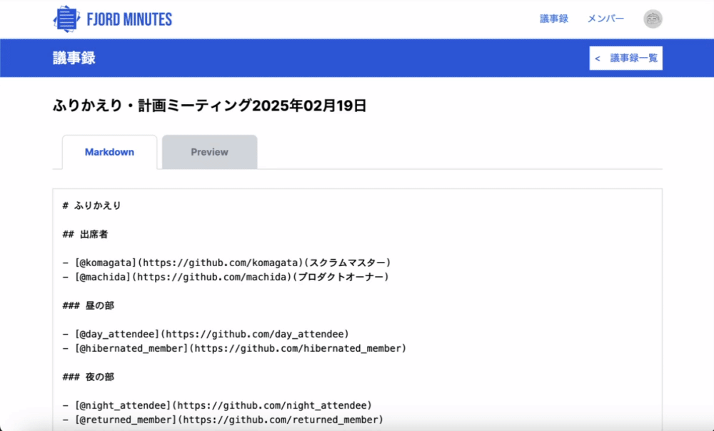Open the 議事録 navigation link
This screenshot has width=714, height=431.
[554, 19]
